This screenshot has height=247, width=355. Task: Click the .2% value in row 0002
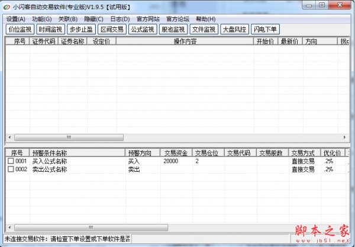pos(328,169)
